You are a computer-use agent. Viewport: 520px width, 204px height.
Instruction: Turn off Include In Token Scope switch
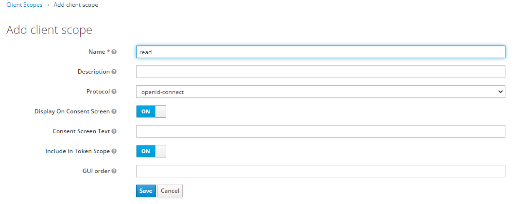tap(151, 151)
